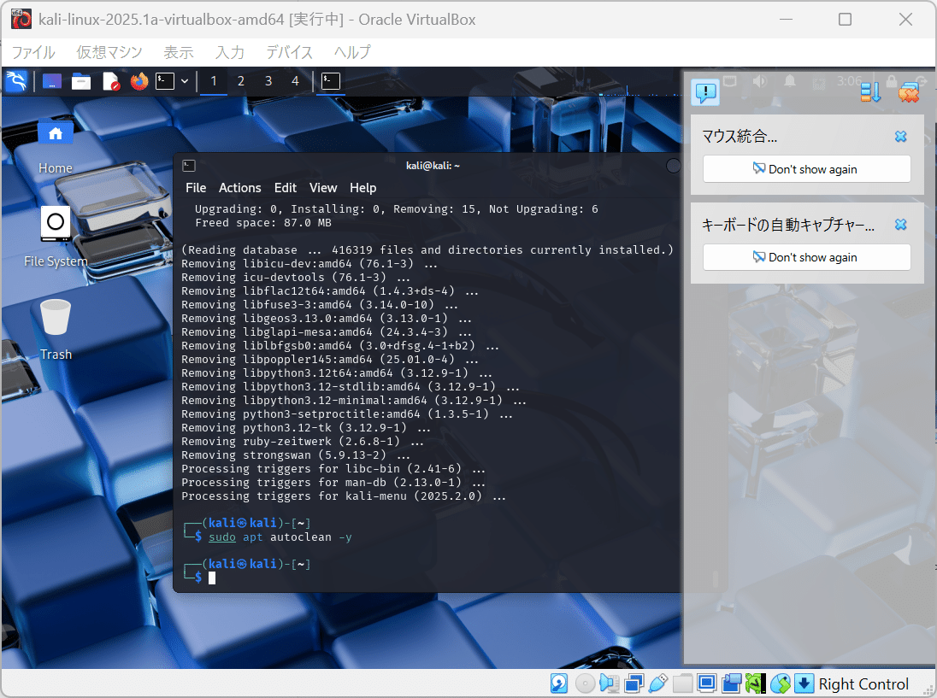Viewport: 937px width, 698px height.
Task: Click the display settings status icon
Action: pyautogui.click(x=707, y=683)
